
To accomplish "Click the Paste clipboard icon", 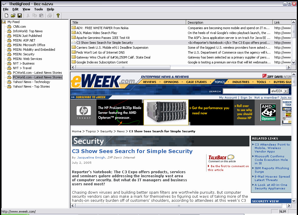I will pos(41,16).
